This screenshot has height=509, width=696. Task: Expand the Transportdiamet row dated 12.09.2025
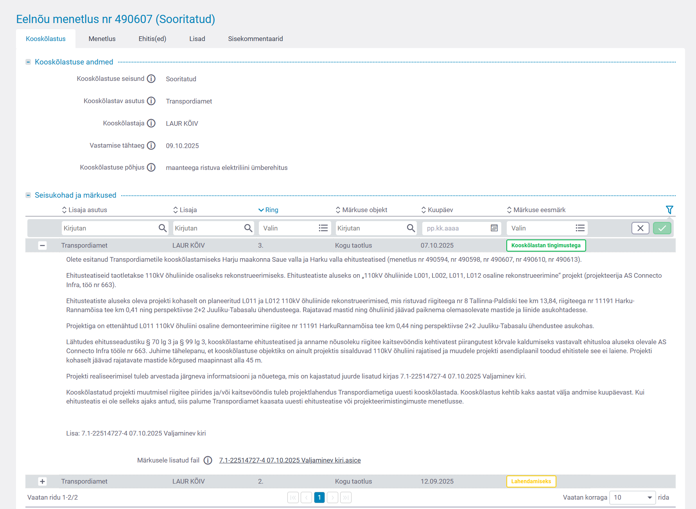point(42,482)
